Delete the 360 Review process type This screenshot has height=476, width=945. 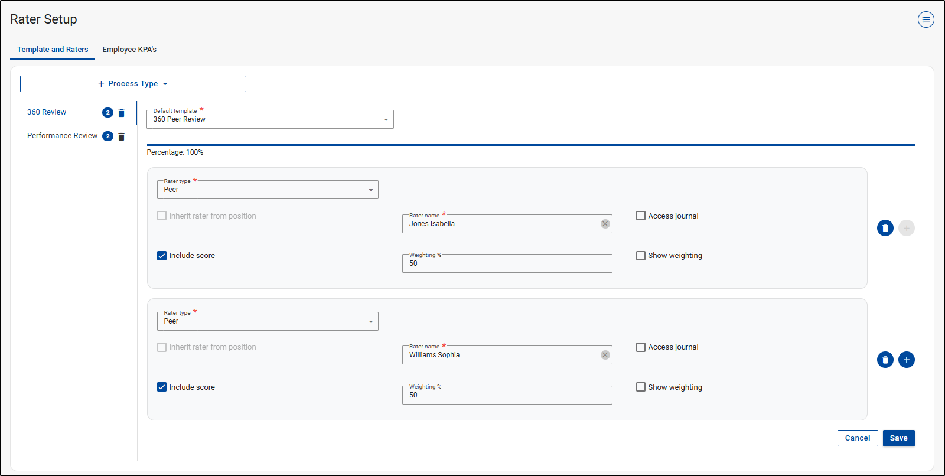122,113
